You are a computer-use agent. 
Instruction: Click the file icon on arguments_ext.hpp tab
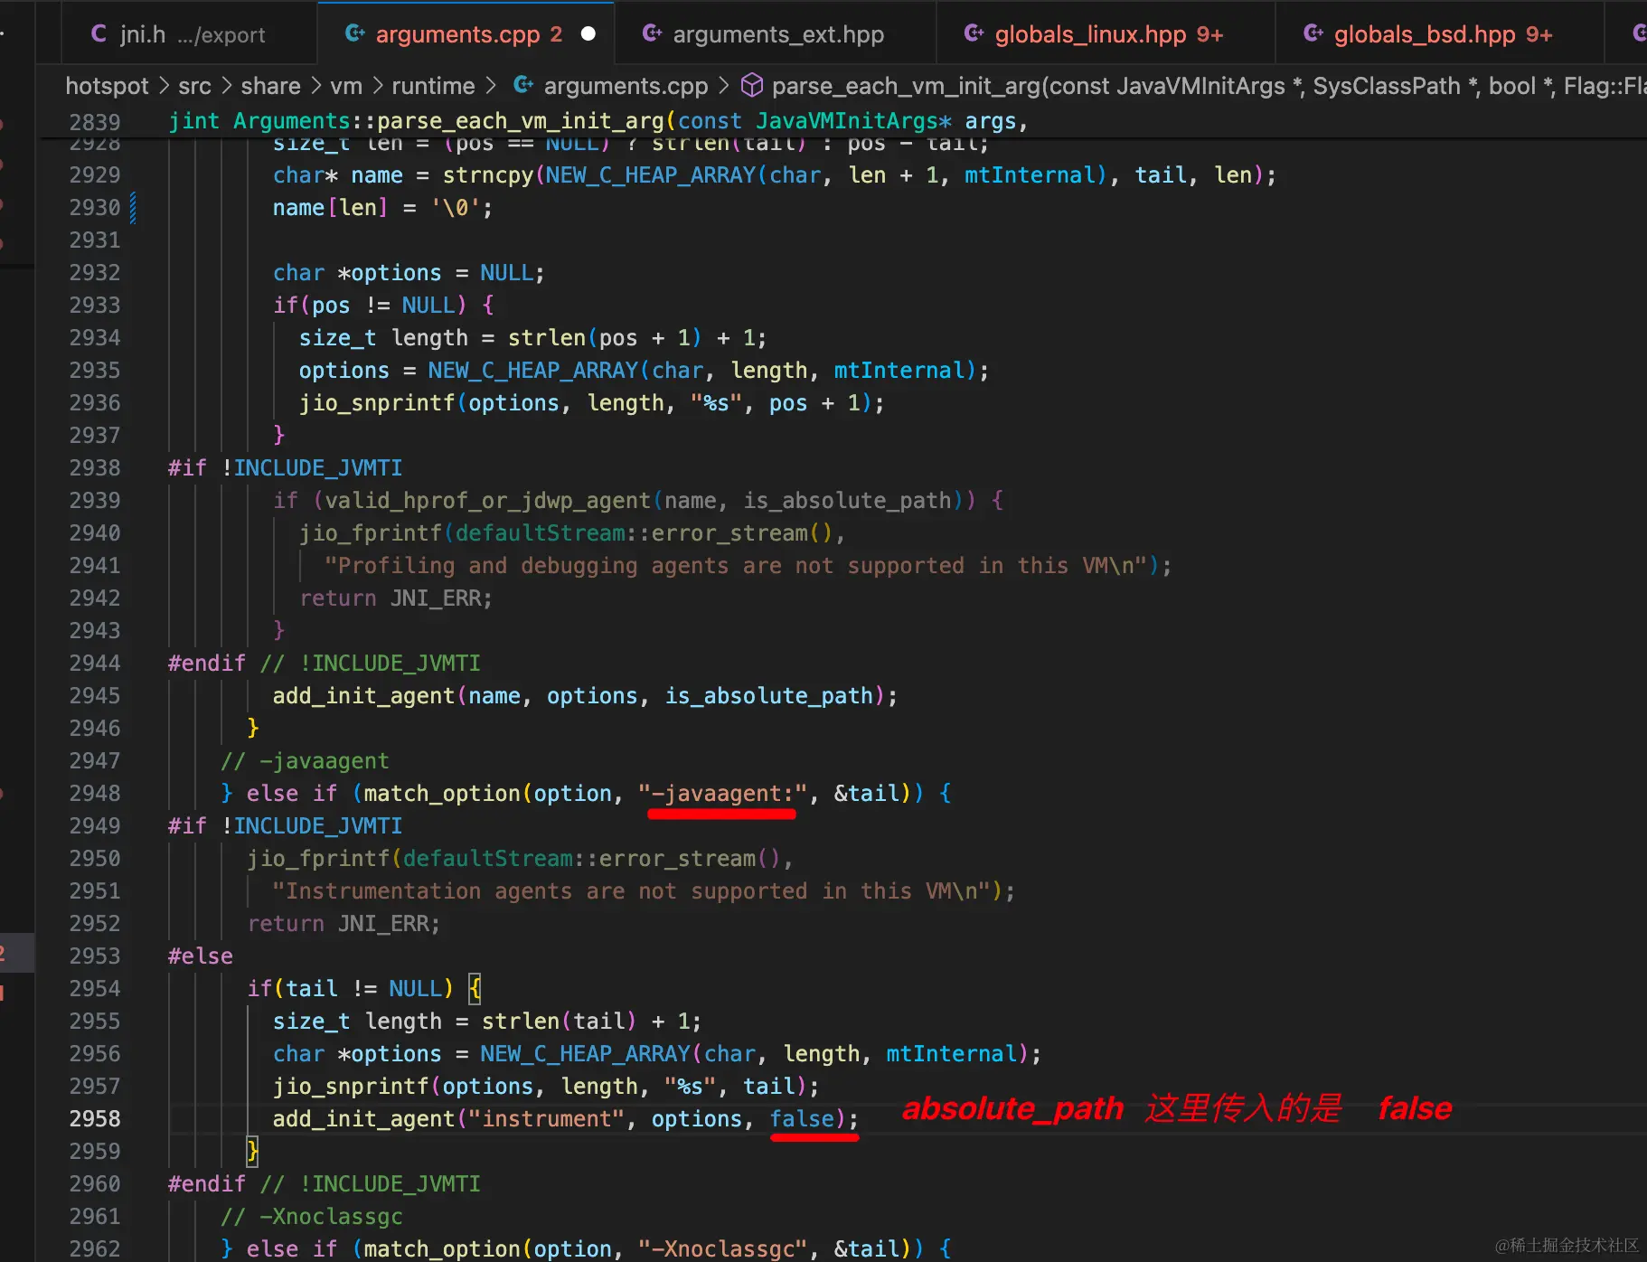click(x=652, y=34)
